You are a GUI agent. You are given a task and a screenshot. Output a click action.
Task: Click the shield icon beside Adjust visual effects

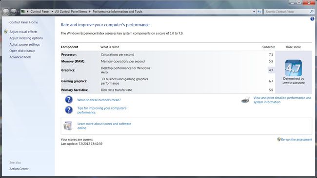(x=6, y=32)
